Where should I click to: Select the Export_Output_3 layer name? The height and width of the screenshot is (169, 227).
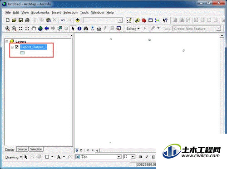click(x=34, y=47)
